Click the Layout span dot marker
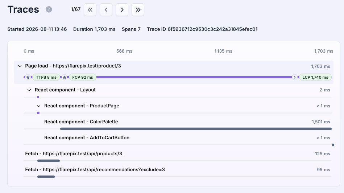 pyautogui.click(x=38, y=97)
